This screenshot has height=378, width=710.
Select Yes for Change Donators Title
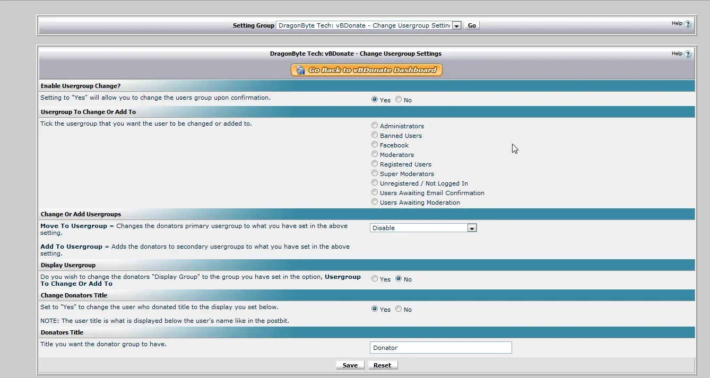[375, 309]
